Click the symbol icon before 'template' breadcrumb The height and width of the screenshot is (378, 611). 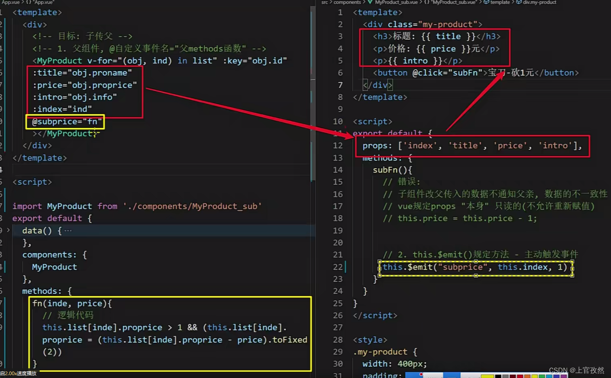coord(486,2)
